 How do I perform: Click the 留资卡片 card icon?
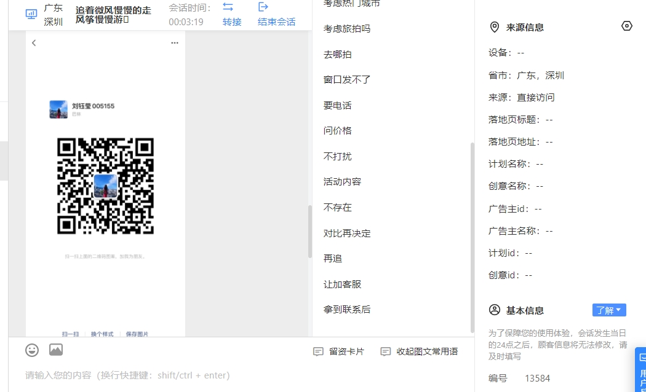tap(318, 351)
